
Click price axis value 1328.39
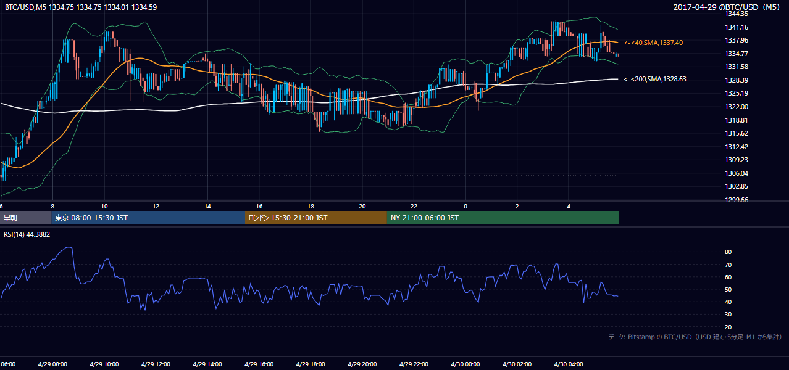[x=737, y=80]
